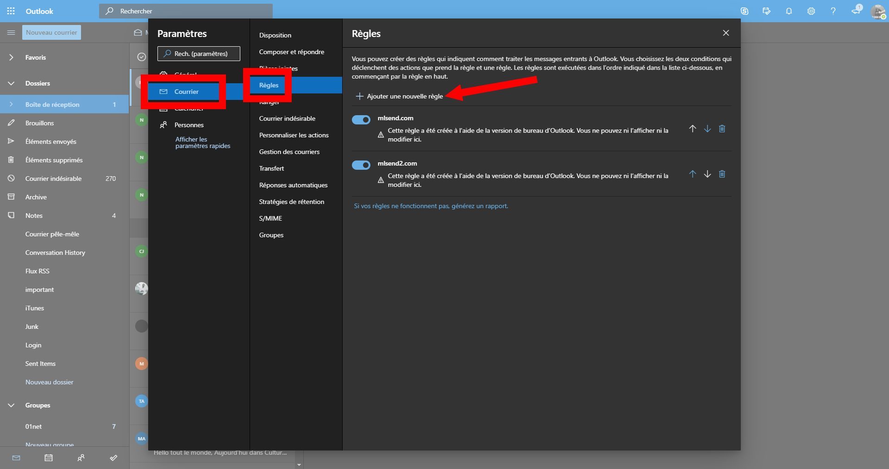Open the user profile avatar
This screenshot has height=469, width=889.
click(878, 11)
